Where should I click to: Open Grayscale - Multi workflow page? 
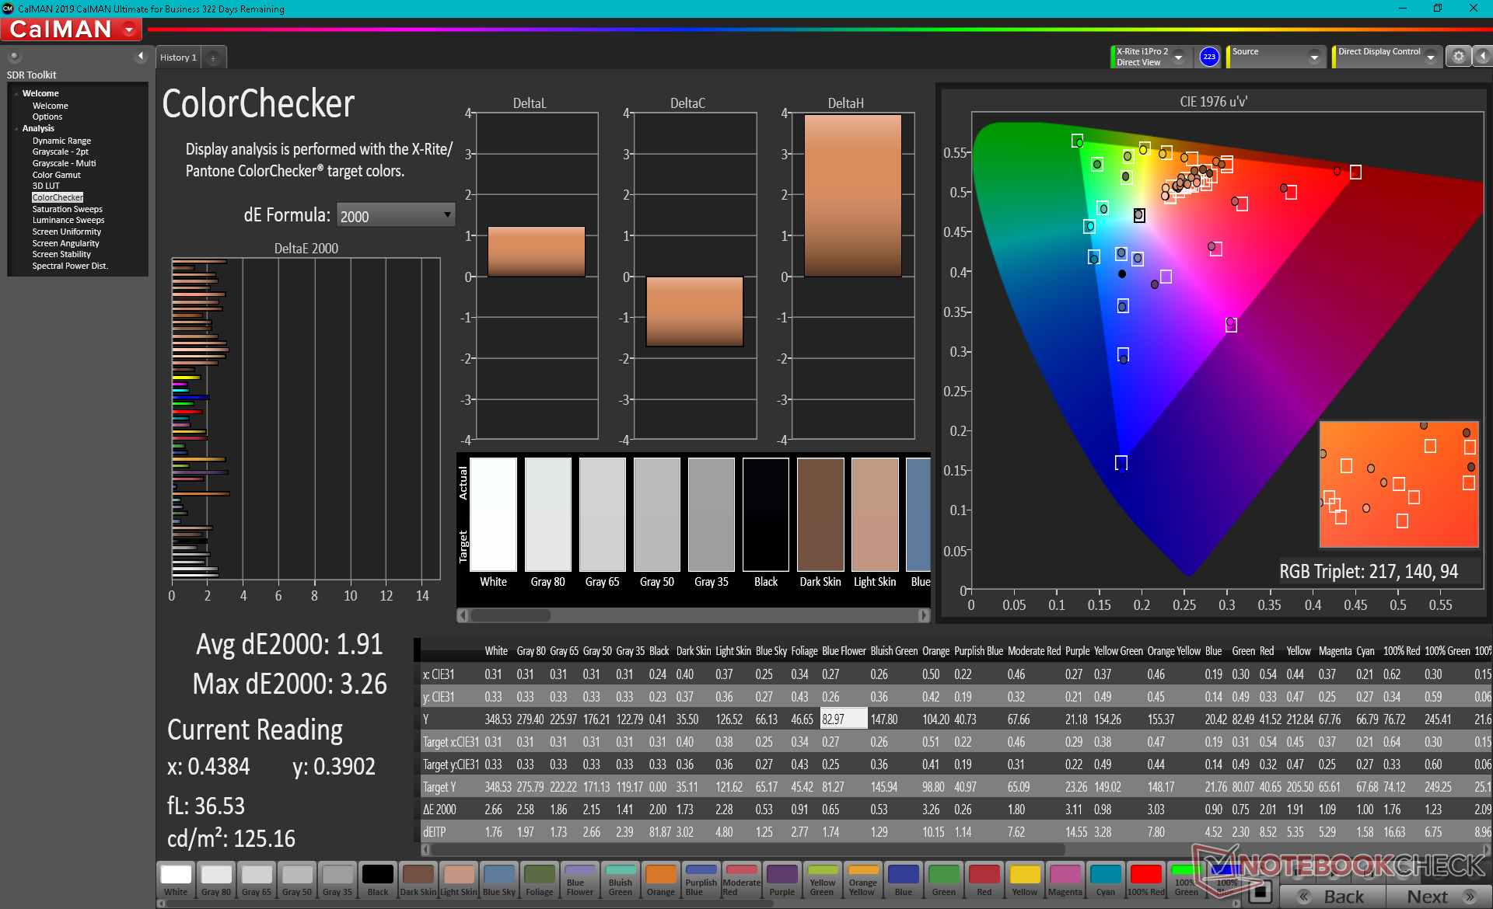pos(64,163)
